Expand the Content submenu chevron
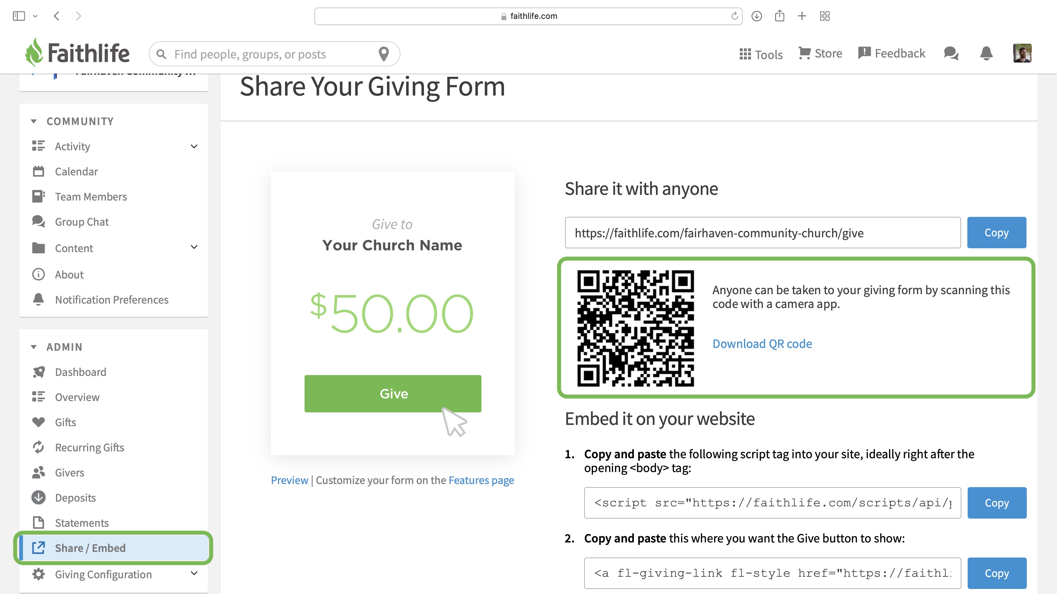Image resolution: width=1057 pixels, height=594 pixels. (x=194, y=247)
